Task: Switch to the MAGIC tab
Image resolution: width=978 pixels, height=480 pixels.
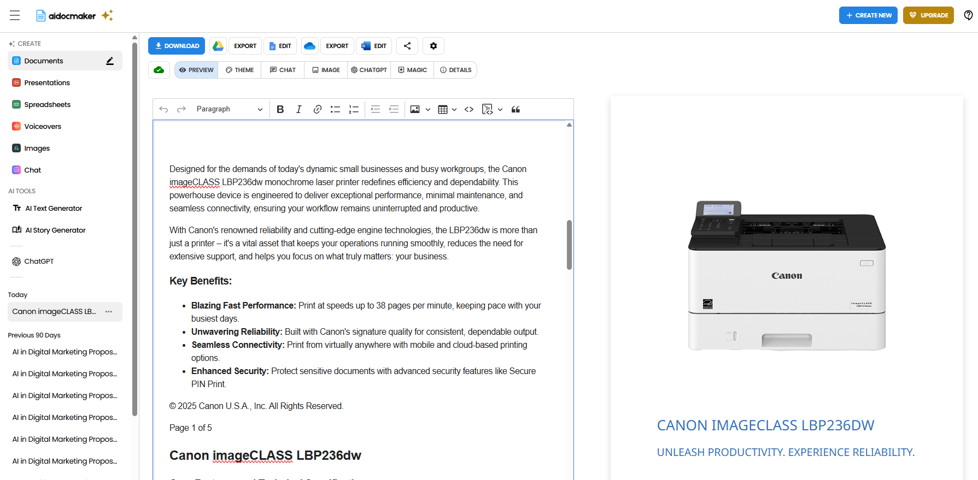Action: click(412, 70)
